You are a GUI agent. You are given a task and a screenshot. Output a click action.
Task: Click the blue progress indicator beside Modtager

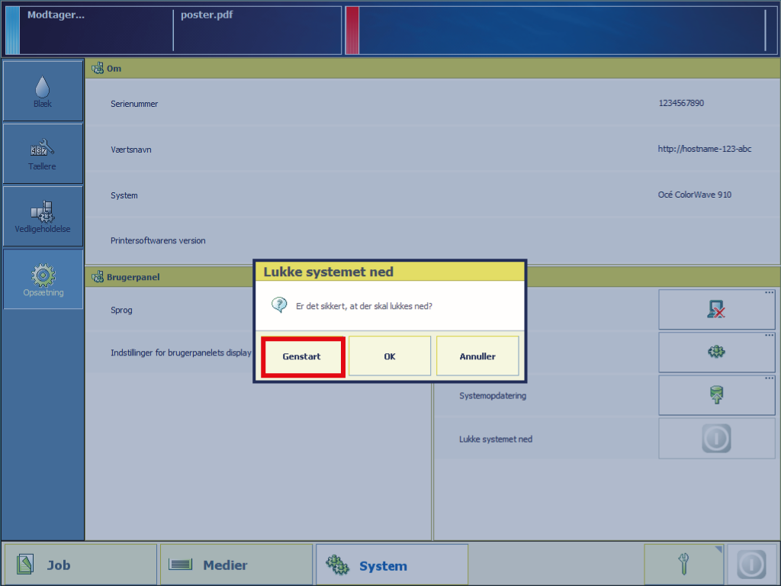12,30
